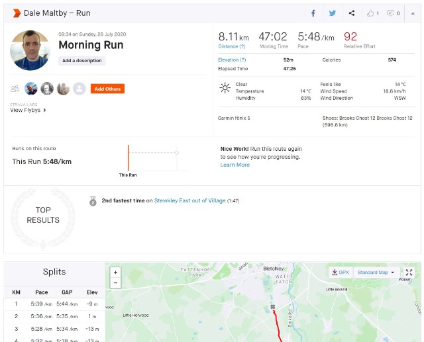Click the Elevation (?) help link
Viewport: 424px width, 342px height.
pos(232,60)
